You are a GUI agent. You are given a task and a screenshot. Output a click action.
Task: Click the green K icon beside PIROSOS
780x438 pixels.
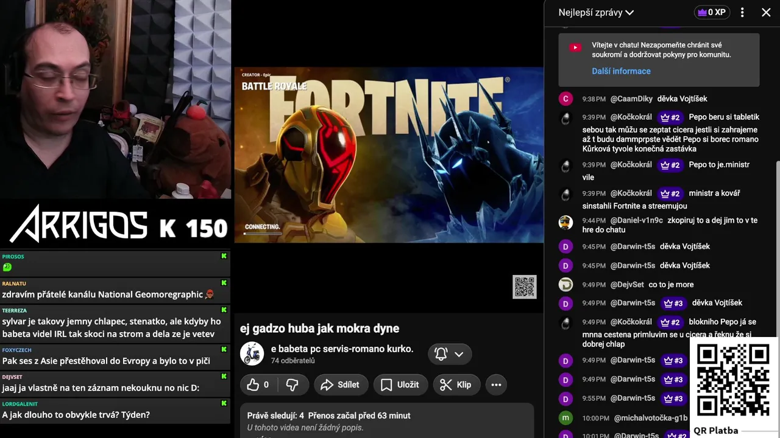(224, 256)
